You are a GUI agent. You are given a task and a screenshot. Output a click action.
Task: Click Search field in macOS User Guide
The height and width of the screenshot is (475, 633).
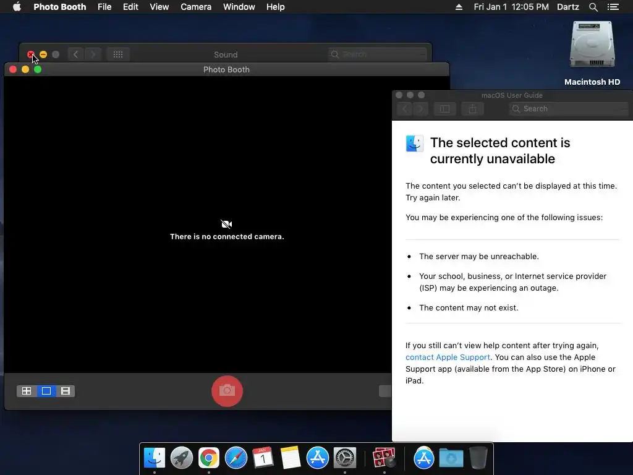point(569,109)
